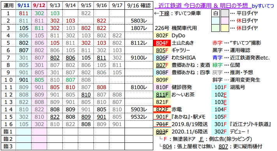The image size is (277, 151).
Task: Select underlined 811 in row 7 under 9/16
Action: click(x=102, y=58)
